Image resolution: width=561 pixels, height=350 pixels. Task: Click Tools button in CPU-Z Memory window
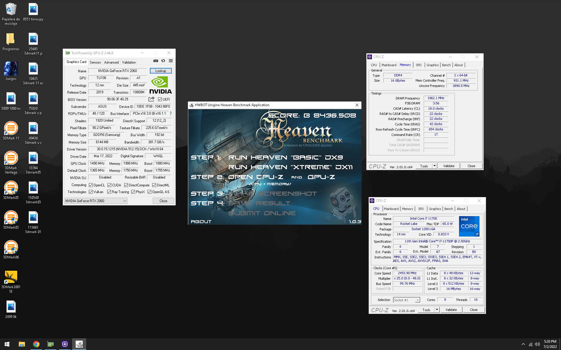(424, 166)
